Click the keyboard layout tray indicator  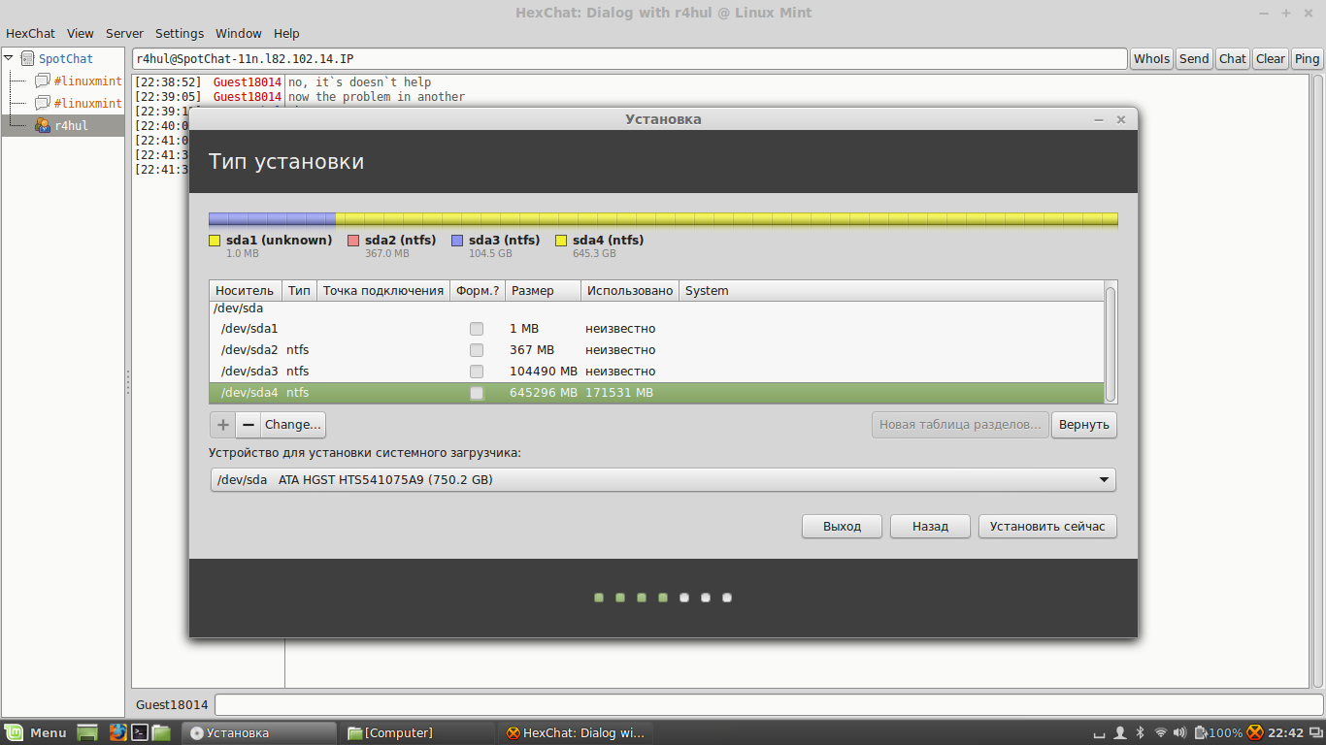point(1100,734)
